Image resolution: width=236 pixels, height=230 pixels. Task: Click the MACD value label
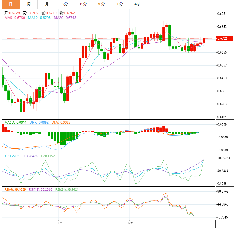(15, 122)
